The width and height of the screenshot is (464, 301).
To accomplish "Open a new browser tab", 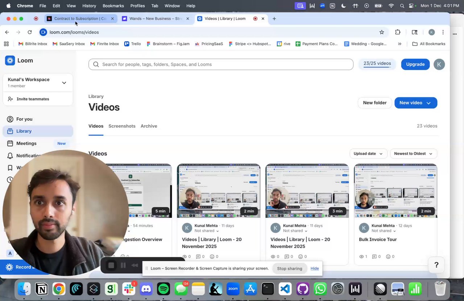I will 274,18.
